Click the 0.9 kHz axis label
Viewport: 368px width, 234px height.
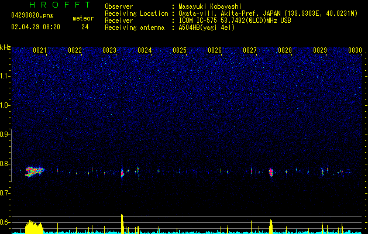(5, 135)
